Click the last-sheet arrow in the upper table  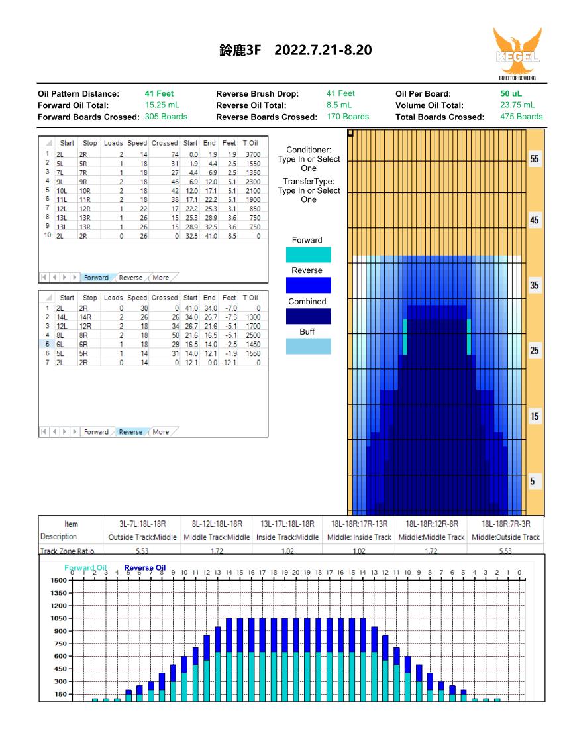[x=74, y=278]
